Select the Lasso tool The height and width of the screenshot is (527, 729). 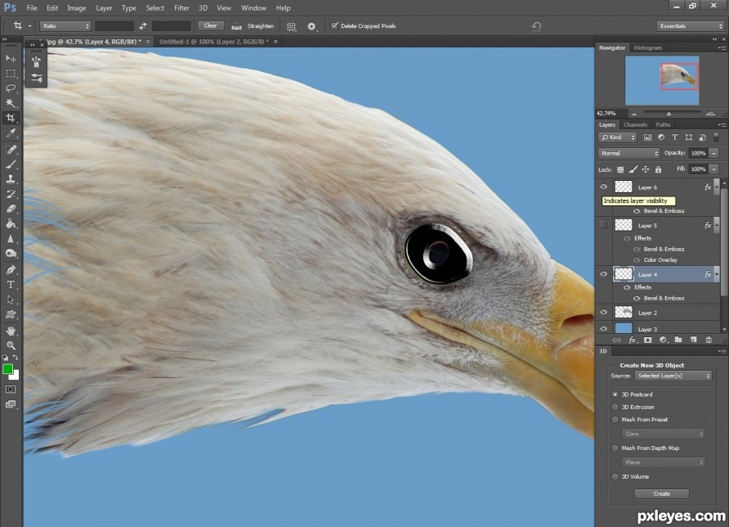coord(11,88)
